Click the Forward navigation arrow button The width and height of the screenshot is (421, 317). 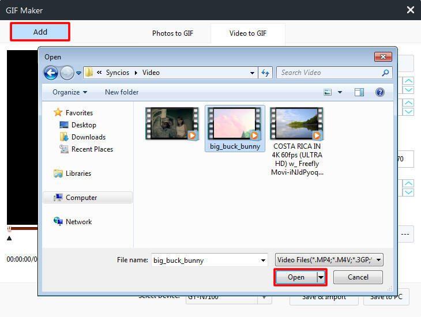pos(67,73)
